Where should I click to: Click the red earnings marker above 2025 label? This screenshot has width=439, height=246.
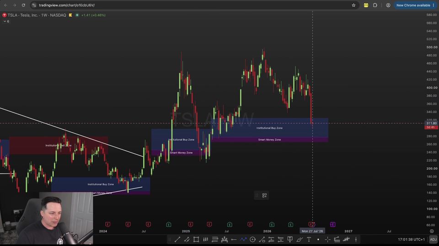(x=190, y=225)
